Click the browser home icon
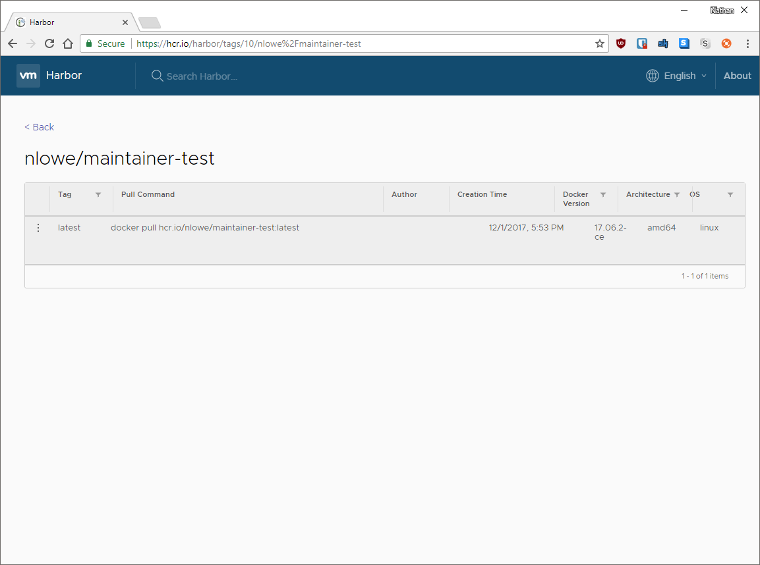Image resolution: width=760 pixels, height=565 pixels. (68, 43)
